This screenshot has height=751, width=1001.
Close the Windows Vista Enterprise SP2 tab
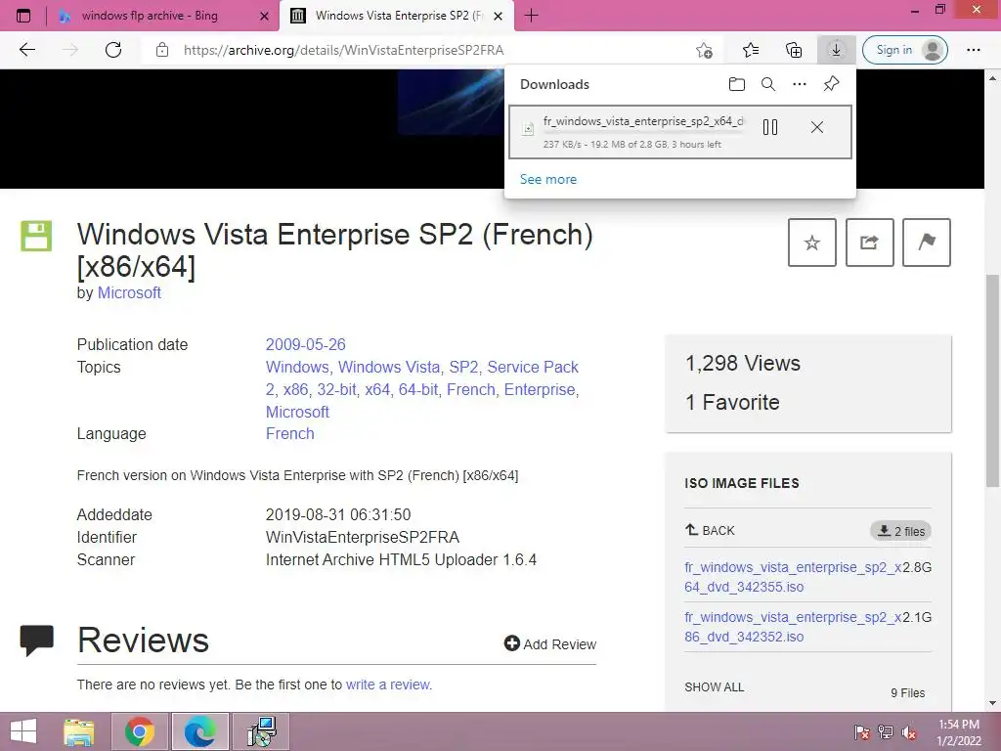[499, 16]
